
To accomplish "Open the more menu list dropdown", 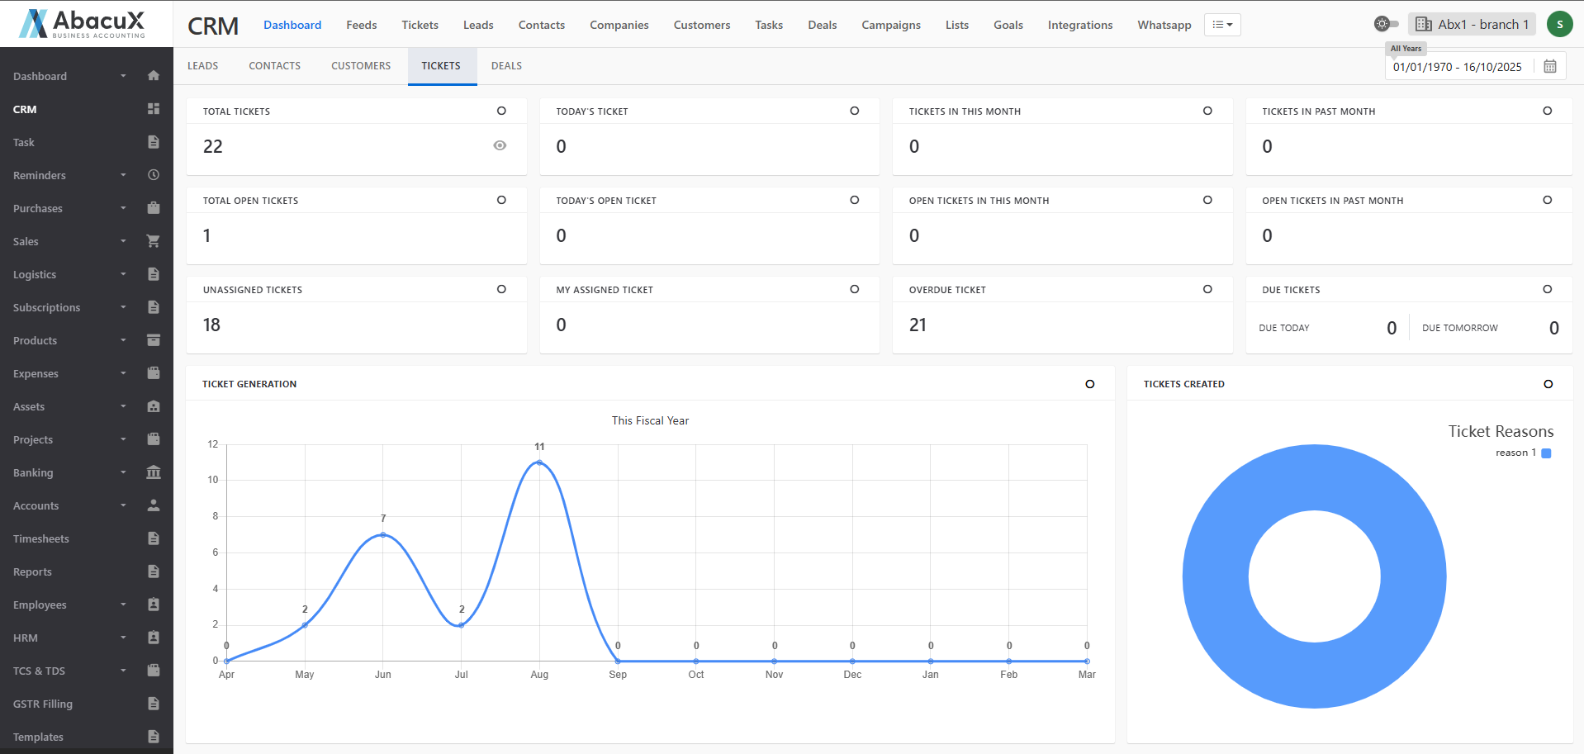I will 1221,25.
